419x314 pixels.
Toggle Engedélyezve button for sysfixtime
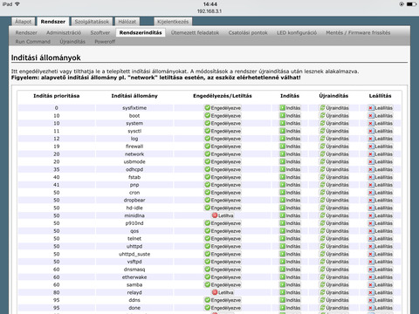tap(223, 108)
